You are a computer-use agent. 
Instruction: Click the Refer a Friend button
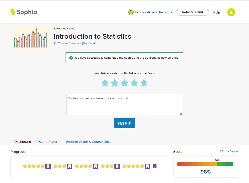[x=192, y=12]
